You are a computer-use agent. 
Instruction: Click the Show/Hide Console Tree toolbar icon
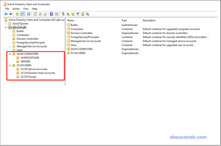point(23,14)
